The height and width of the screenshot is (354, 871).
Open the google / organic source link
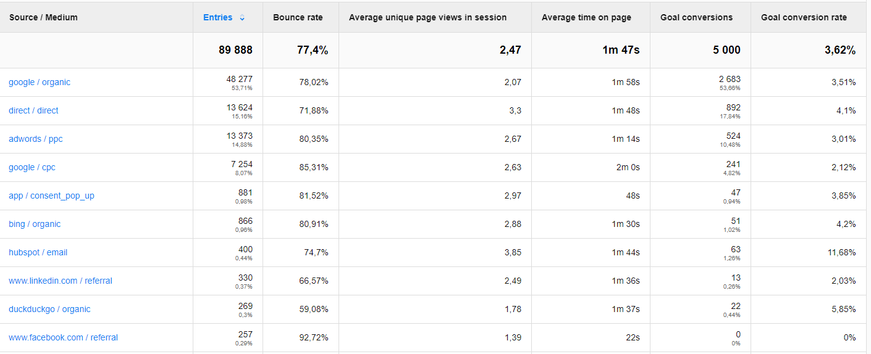click(40, 82)
